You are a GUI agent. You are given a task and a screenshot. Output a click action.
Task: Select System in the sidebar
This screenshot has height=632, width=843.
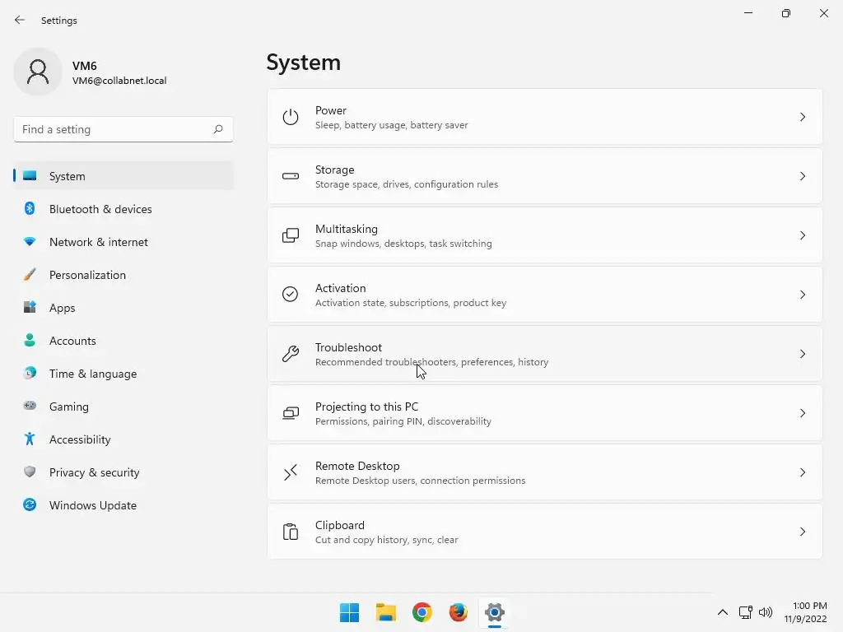click(123, 176)
